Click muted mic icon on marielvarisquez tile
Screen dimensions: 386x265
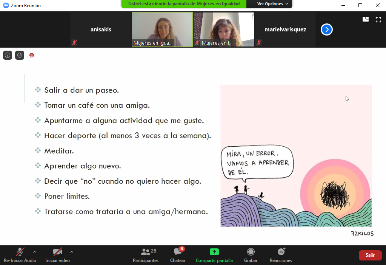[x=258, y=43]
